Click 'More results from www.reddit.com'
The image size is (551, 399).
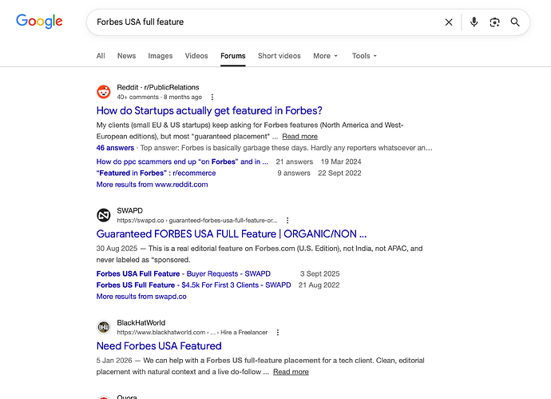point(152,185)
